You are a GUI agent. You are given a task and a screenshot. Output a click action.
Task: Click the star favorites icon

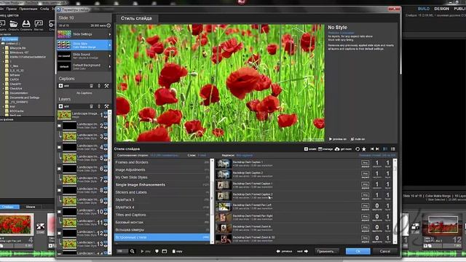tap(364, 148)
